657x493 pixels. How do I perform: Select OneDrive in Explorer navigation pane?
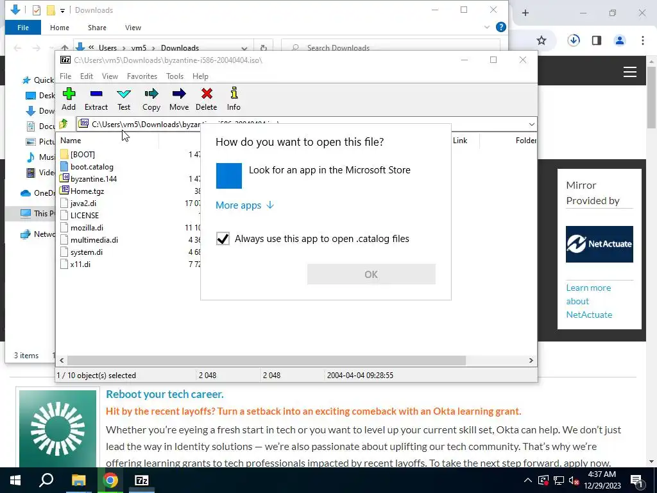point(38,193)
